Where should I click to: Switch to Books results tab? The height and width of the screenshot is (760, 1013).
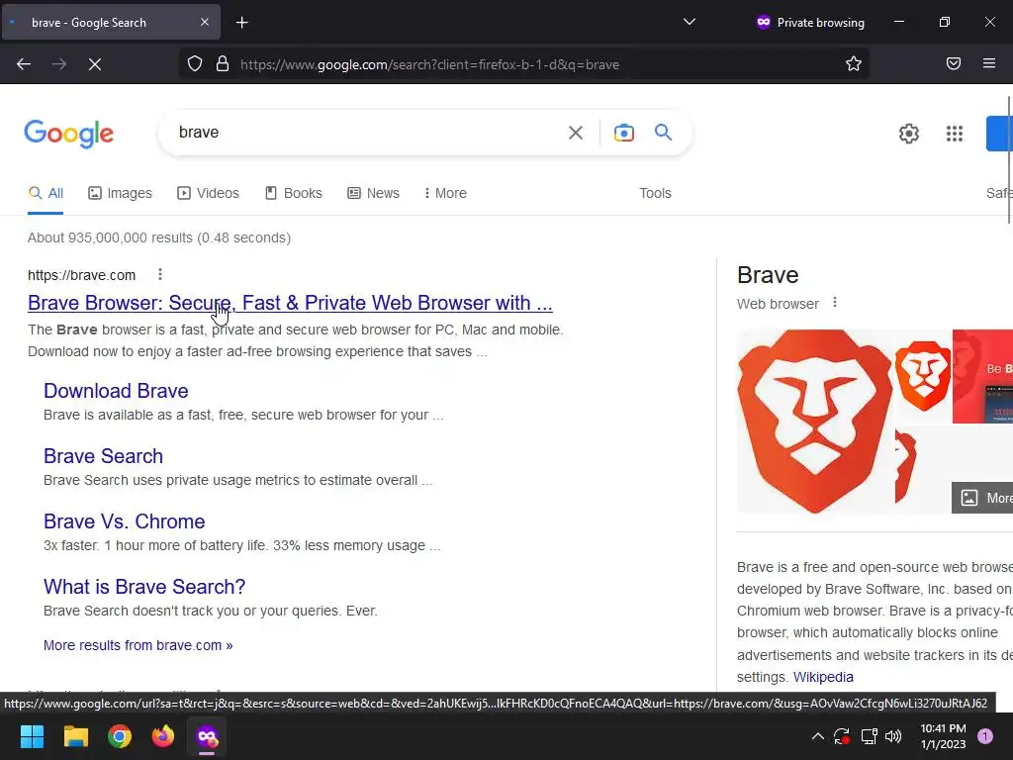tap(294, 193)
